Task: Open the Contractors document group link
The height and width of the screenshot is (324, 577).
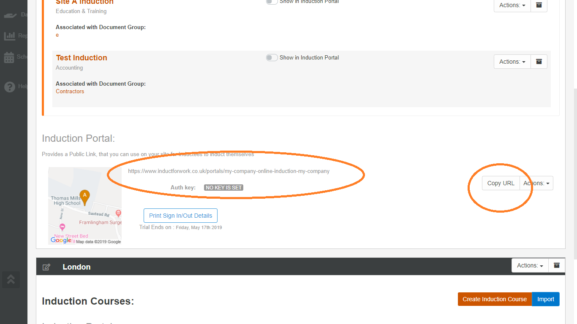Action: [70, 92]
